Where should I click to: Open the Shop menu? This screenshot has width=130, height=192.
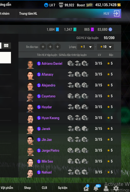click(x=27, y=188)
